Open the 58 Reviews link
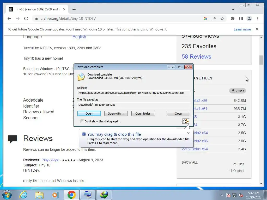The height and width of the screenshot is (200, 267). click(196, 57)
